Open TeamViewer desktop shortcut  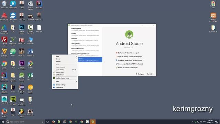point(13,17)
